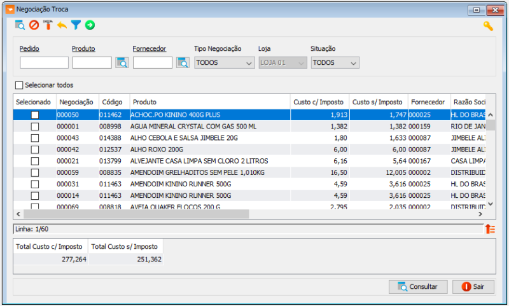
Task: Open product lookup next to Produto field
Action: [122, 62]
